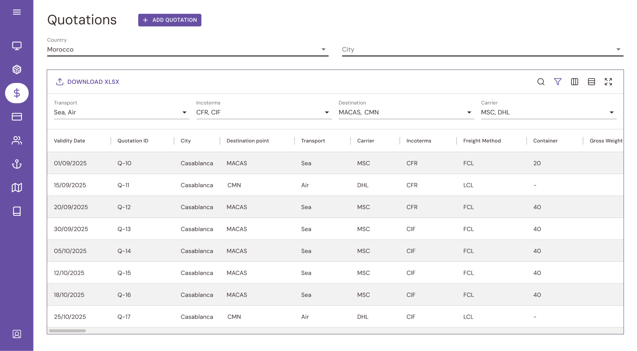Open the anchor ports sidebar icon

pyautogui.click(x=17, y=164)
